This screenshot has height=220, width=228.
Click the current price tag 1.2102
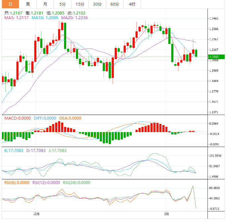pos(216,57)
